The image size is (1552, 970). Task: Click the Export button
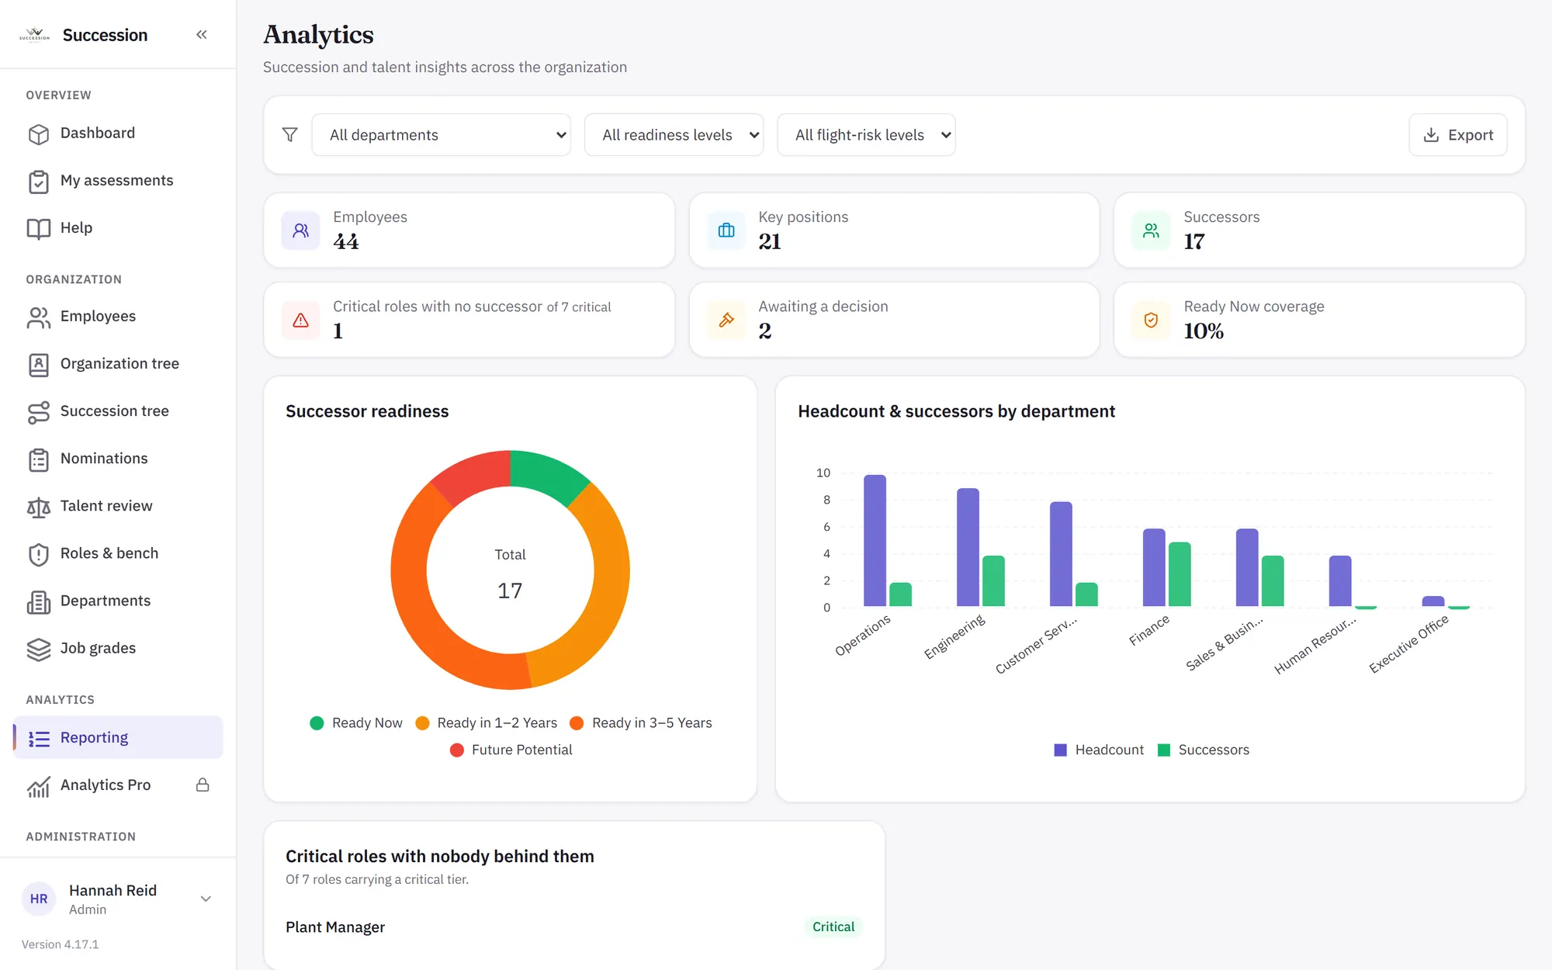pos(1458,135)
